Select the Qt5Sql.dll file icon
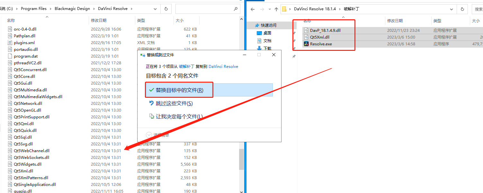483x193 pixels. [x=10, y=137]
